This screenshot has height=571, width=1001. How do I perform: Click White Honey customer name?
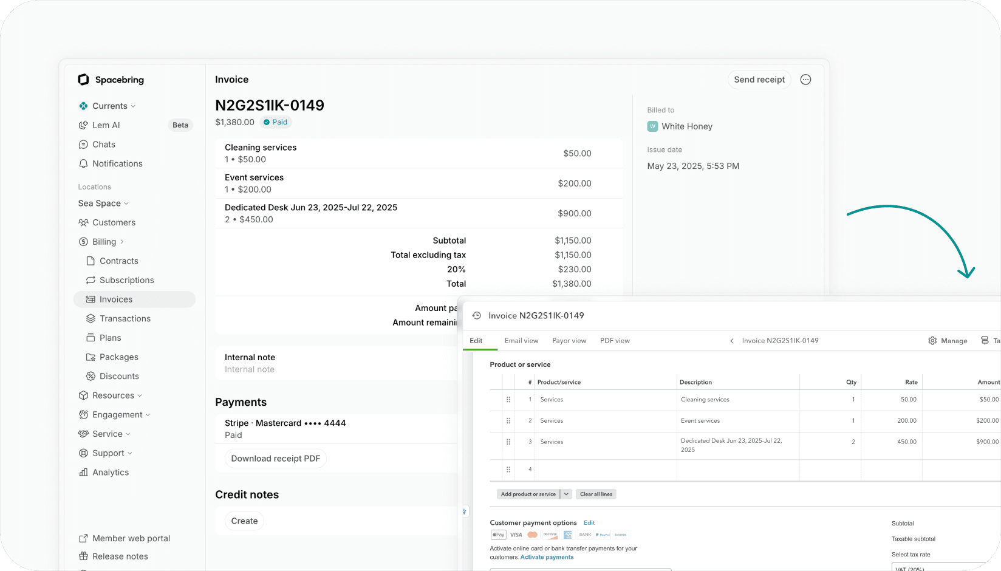point(687,127)
